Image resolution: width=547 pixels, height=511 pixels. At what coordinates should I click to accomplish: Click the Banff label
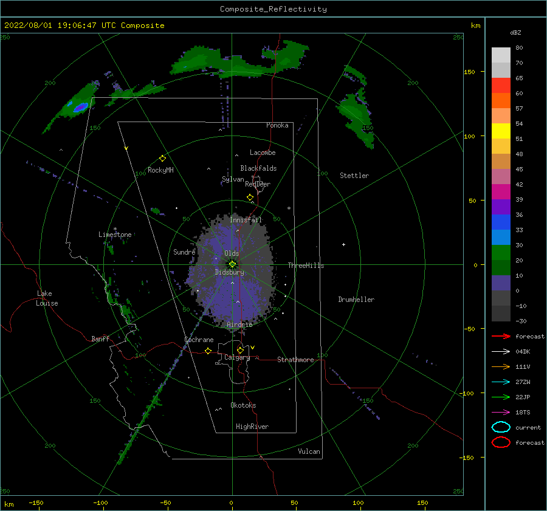(x=100, y=338)
